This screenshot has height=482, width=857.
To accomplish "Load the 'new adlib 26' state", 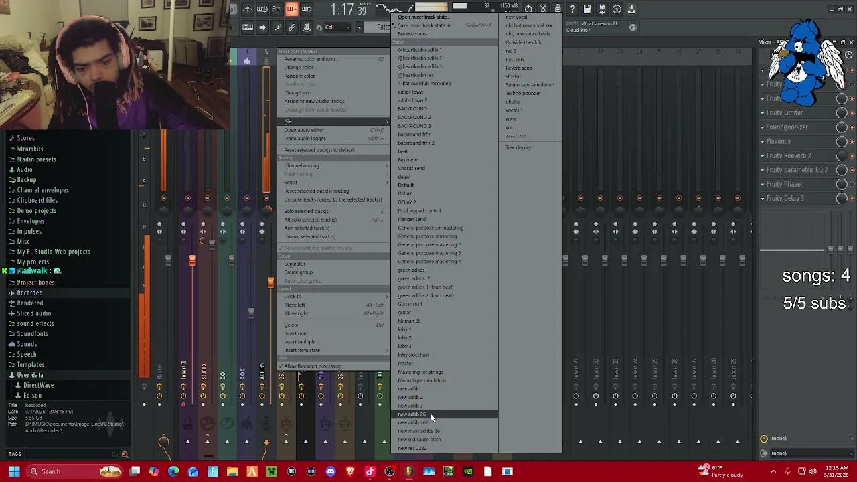I will tap(444, 414).
